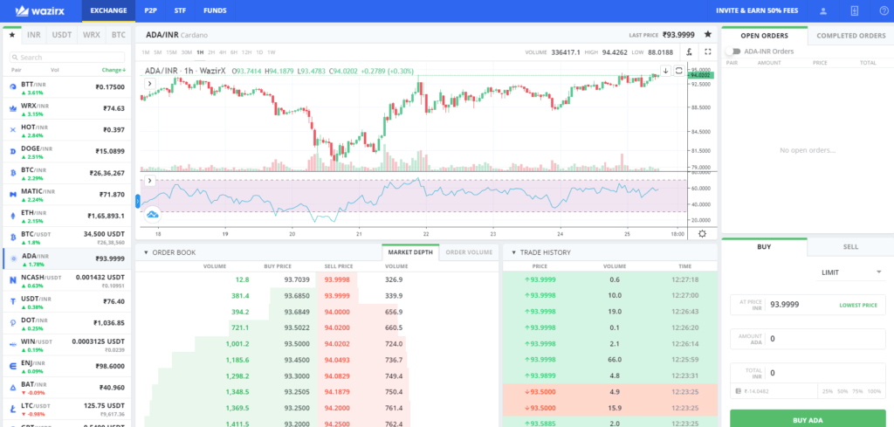The width and height of the screenshot is (894, 427).
Task: Click the DOT coin icon
Action: pos(12,323)
